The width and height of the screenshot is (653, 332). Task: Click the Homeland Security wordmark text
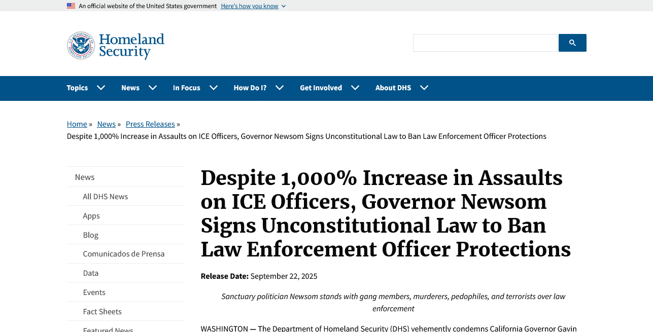point(132,46)
